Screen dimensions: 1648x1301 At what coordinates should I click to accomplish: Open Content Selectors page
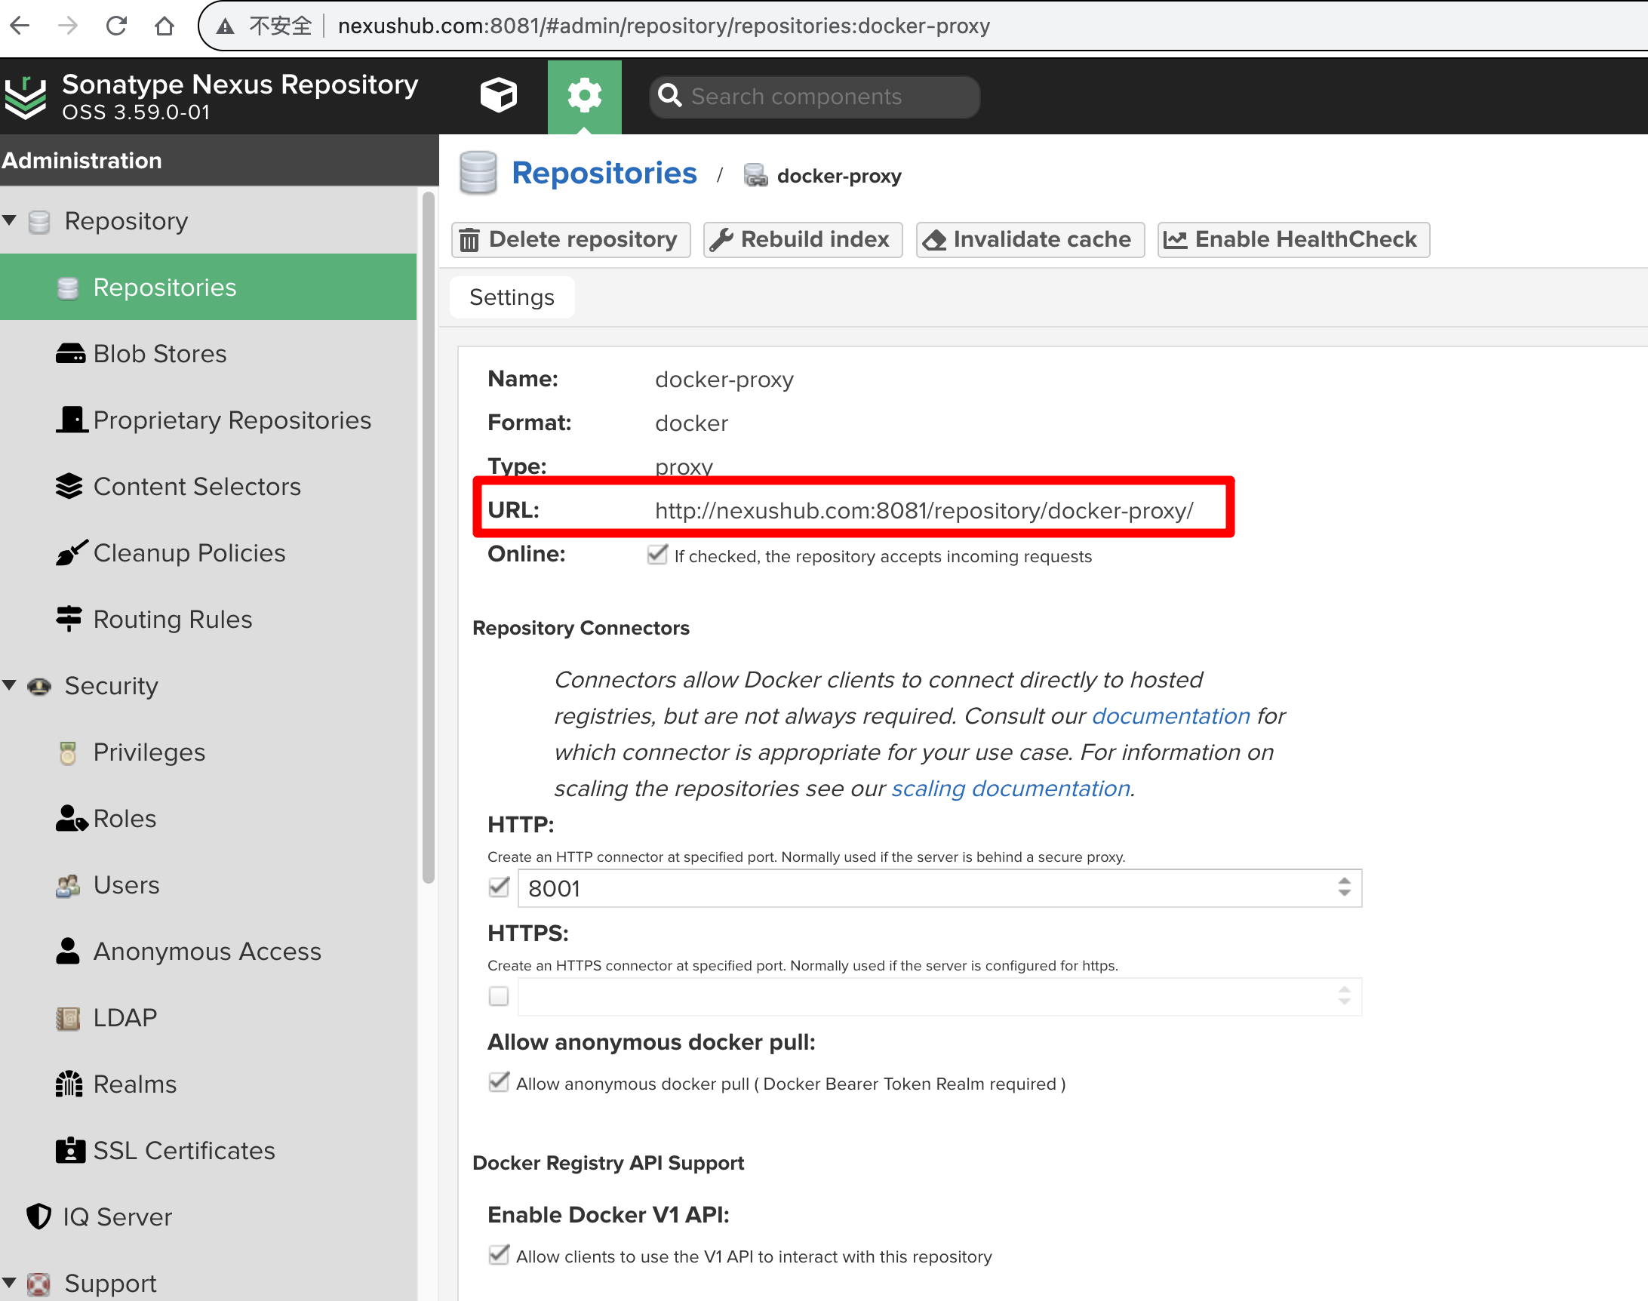(x=208, y=486)
